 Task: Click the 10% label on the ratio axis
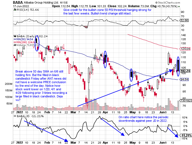pos(185,118)
